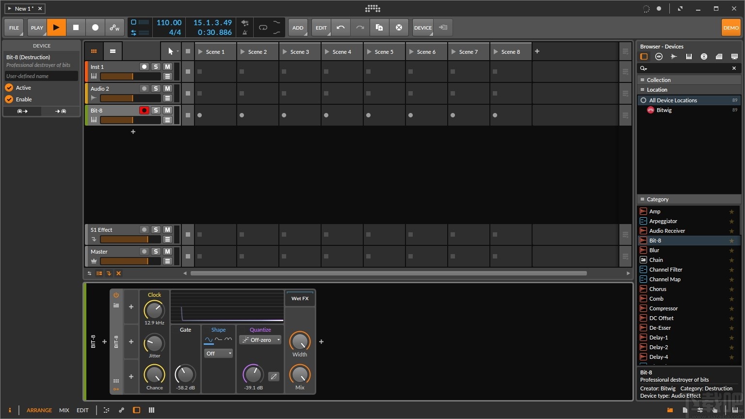Uncheck the Active device option
This screenshot has width=745, height=419.
coord(9,87)
